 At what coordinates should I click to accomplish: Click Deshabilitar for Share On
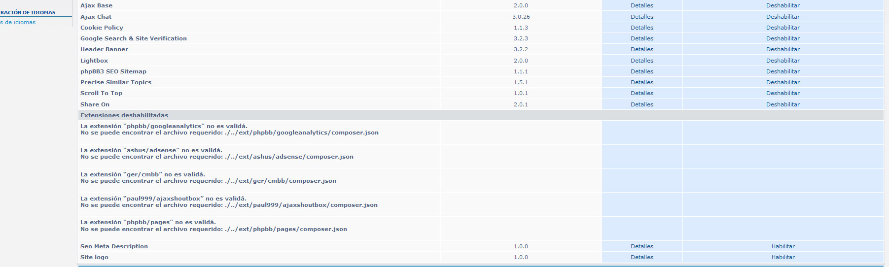coord(782,104)
